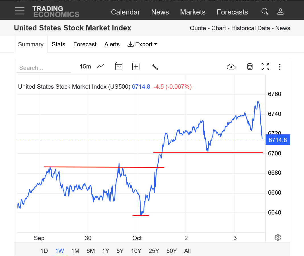Click the plus-box compare icon
The width and height of the screenshot is (304, 256).
pos(136,66)
